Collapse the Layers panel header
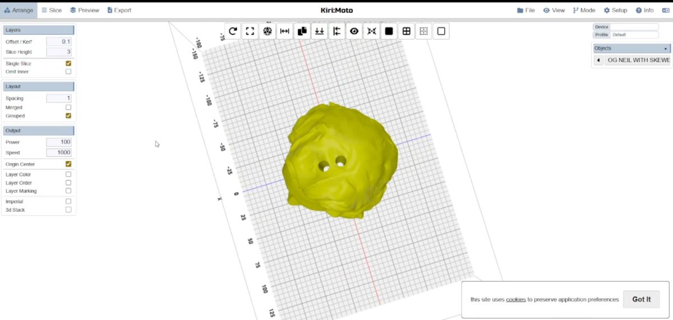Screen dimensions: 673x320 coord(39,30)
